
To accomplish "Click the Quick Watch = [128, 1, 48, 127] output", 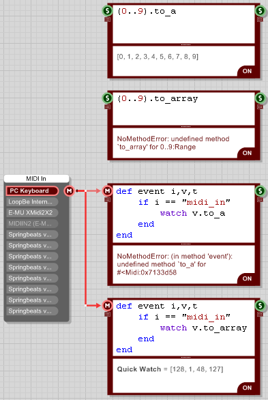I will 170,369.
